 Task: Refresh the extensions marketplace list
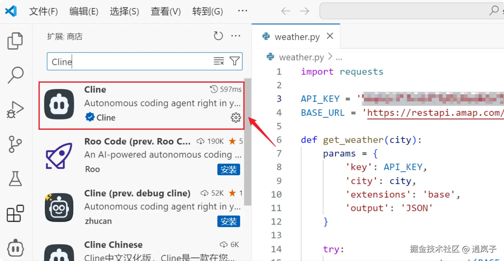coord(218,36)
